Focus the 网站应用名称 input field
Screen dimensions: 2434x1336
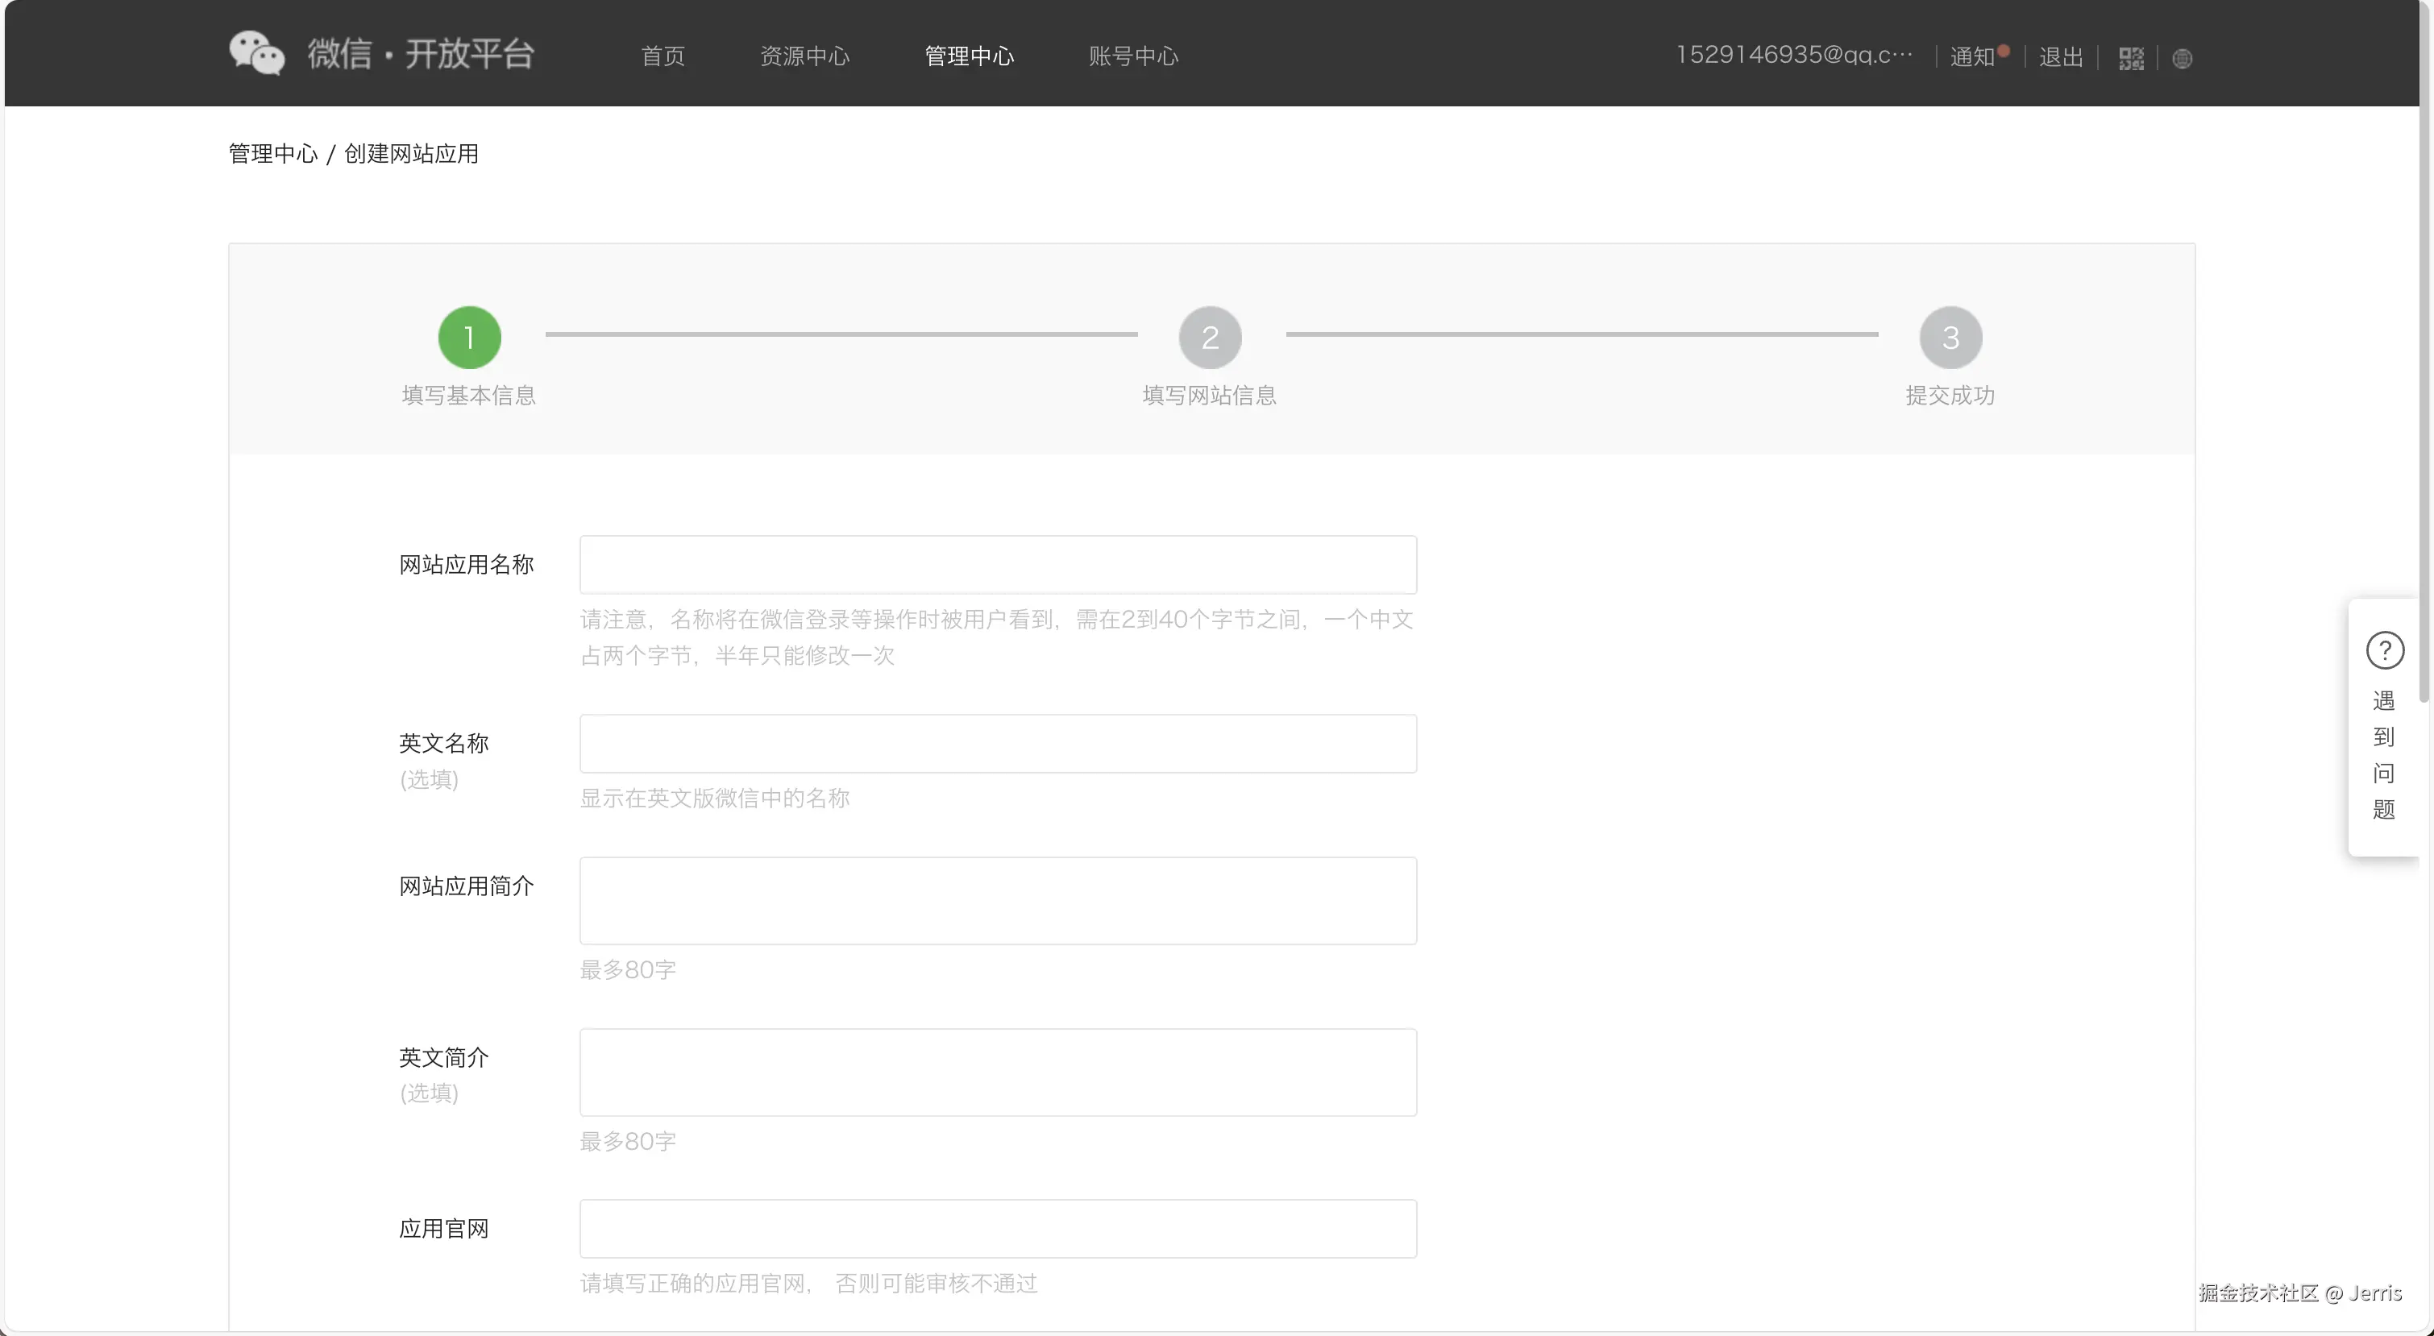point(998,565)
